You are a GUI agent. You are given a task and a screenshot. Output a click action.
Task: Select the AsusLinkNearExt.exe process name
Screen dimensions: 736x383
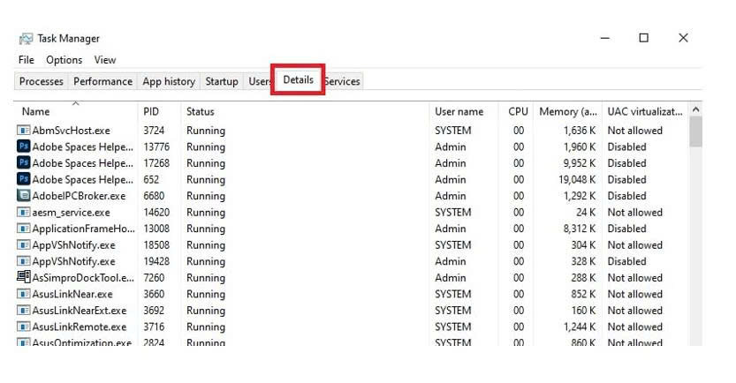point(80,311)
